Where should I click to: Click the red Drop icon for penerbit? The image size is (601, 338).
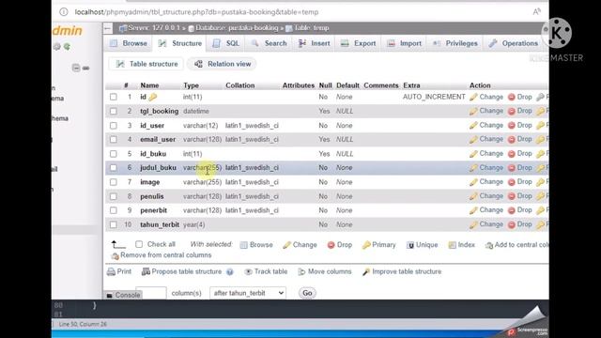(x=511, y=210)
